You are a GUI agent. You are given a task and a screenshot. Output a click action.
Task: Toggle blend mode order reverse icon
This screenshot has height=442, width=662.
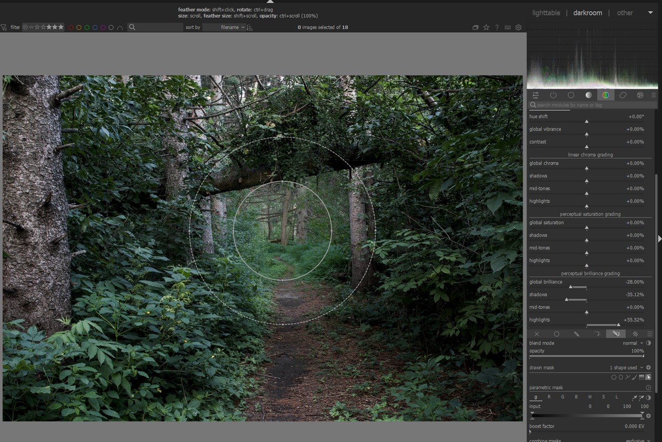coord(648,343)
